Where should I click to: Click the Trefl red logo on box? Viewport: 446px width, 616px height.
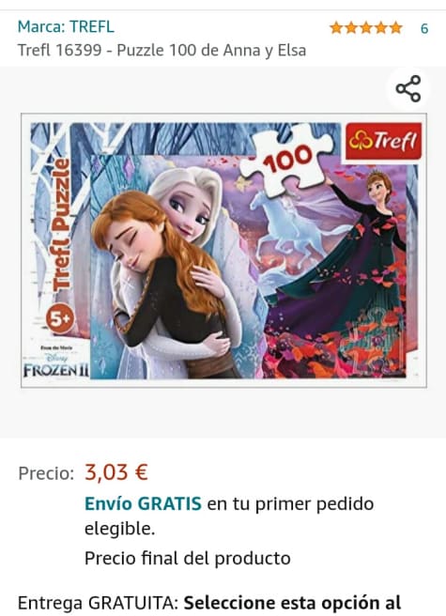pyautogui.click(x=383, y=140)
